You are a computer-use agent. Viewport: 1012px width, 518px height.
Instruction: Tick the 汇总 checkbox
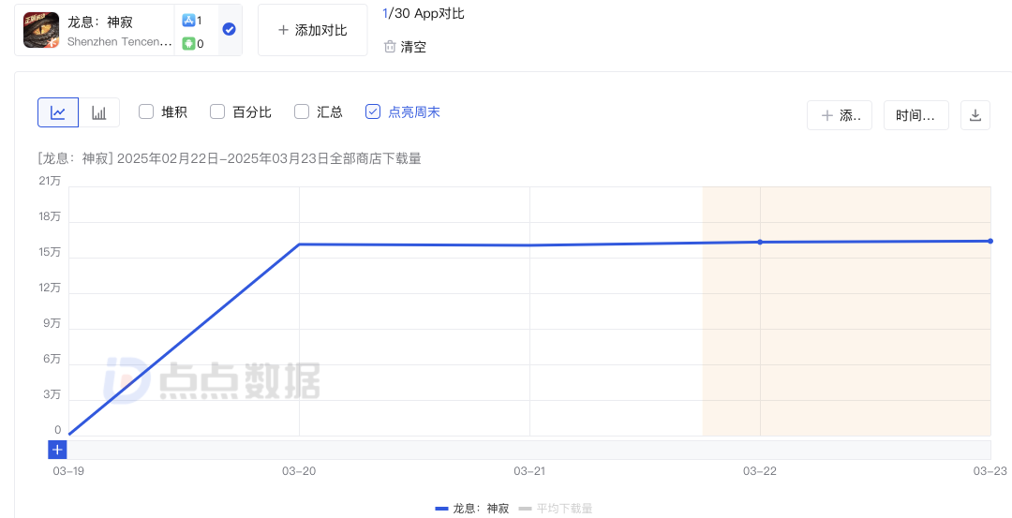click(x=302, y=111)
